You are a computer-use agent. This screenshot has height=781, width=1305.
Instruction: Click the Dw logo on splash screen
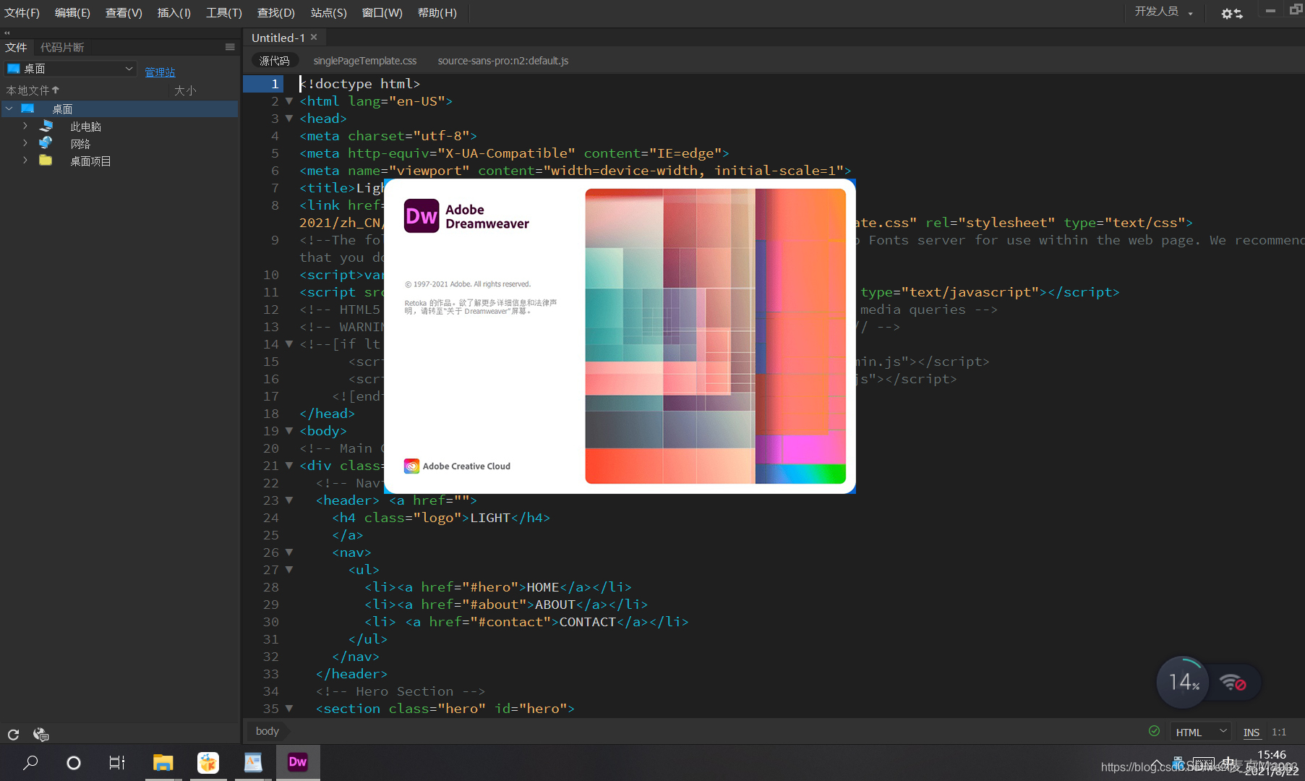(422, 215)
